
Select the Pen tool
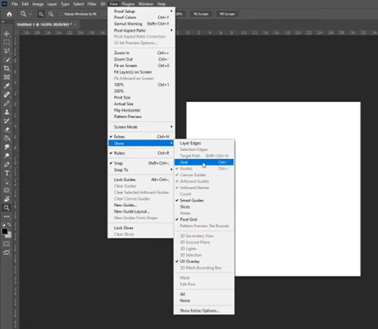point(6,165)
